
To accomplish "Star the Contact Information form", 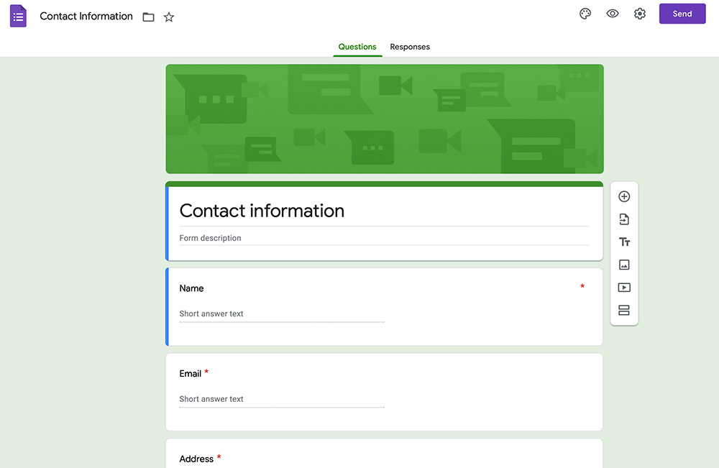I will pyautogui.click(x=169, y=17).
